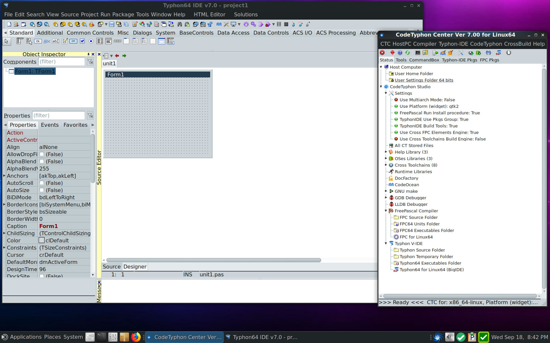Viewport: 550px width, 343px height.
Task: Open the Package menu in Typhon IDE
Action: [123, 14]
